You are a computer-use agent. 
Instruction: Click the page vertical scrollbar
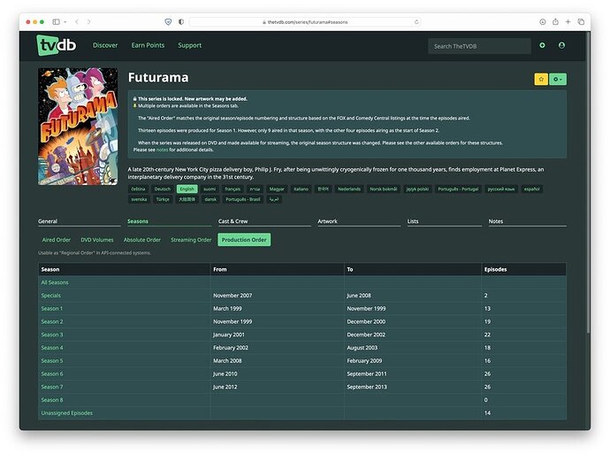(x=588, y=181)
